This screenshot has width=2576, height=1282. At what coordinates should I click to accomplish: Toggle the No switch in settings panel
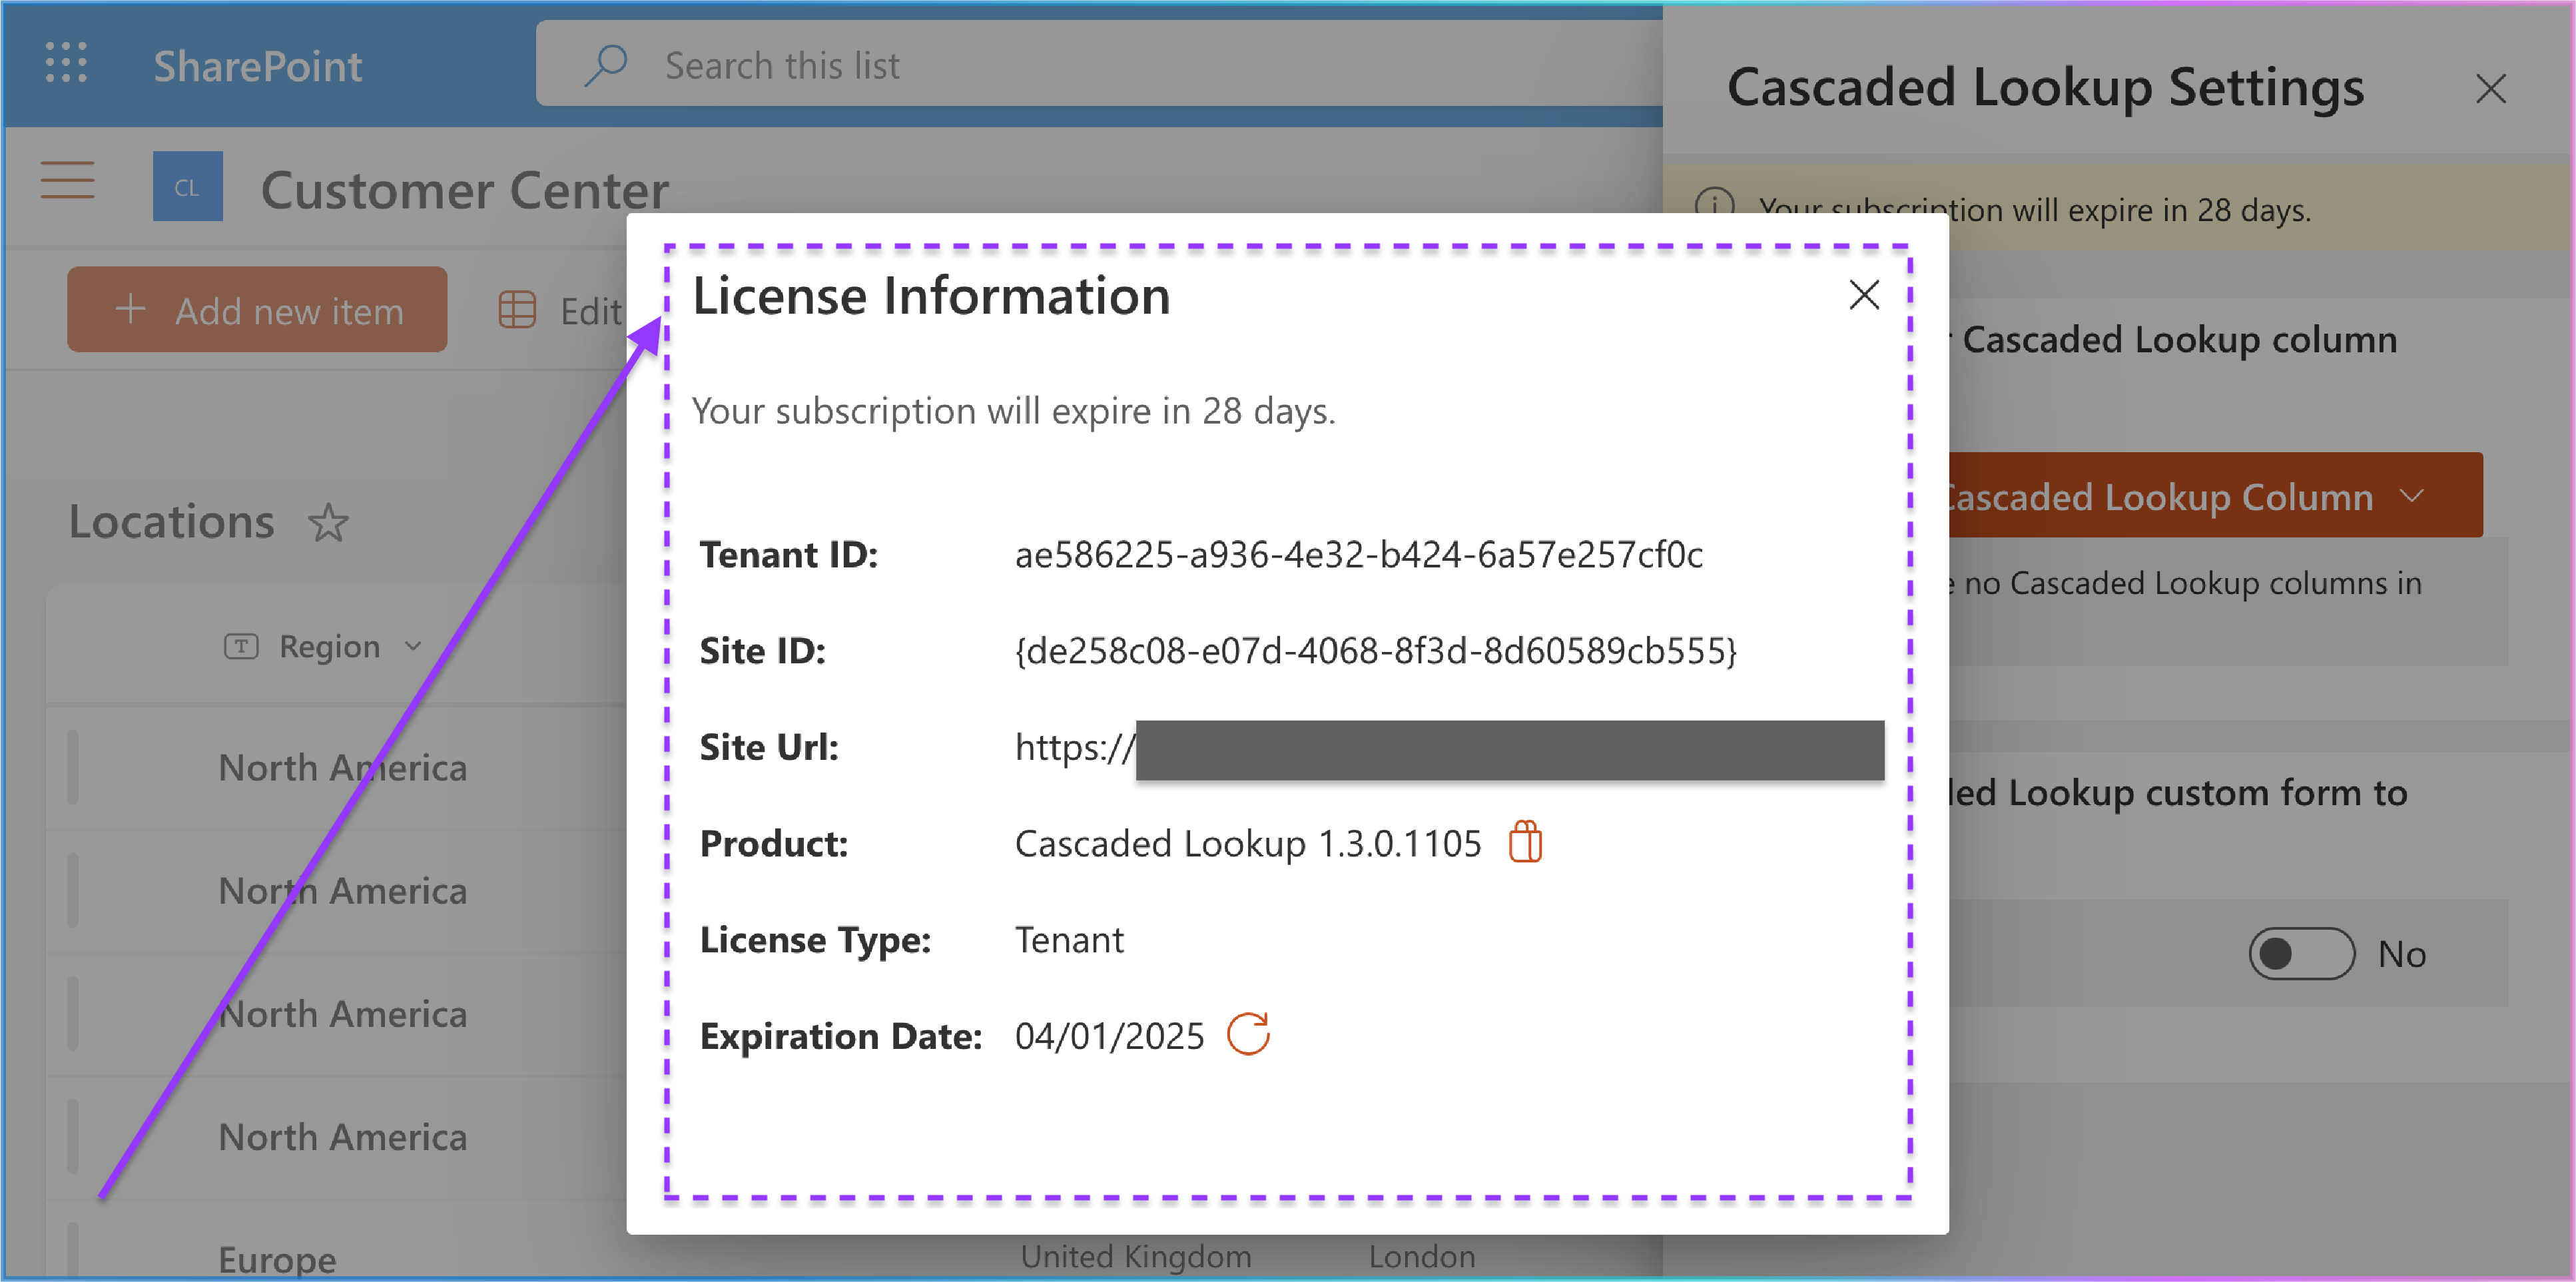click(2302, 953)
